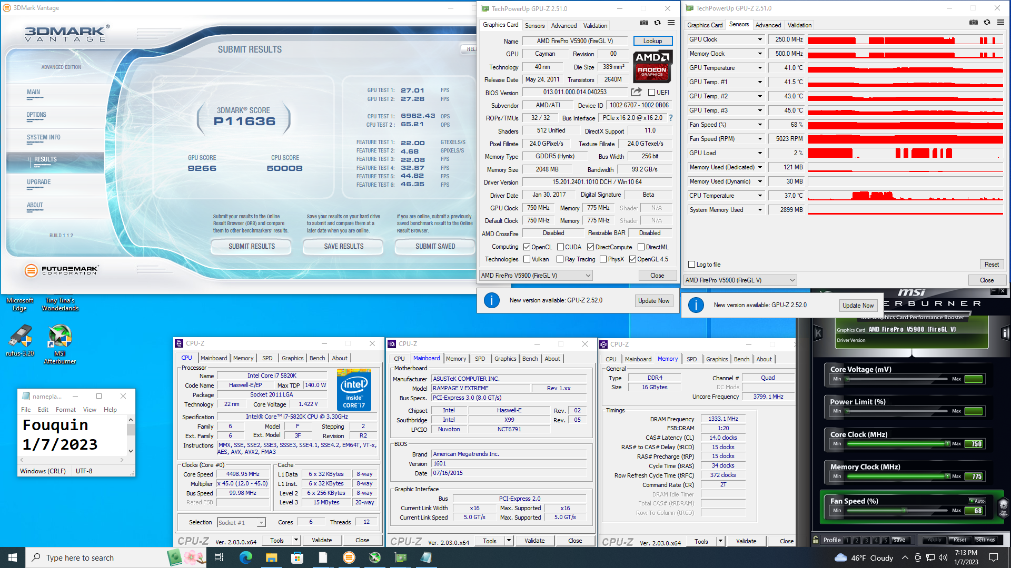This screenshot has width=1011, height=568.
Task: Toggle the Ray Tracing checkbox in GPU-Z
Action: (x=560, y=259)
